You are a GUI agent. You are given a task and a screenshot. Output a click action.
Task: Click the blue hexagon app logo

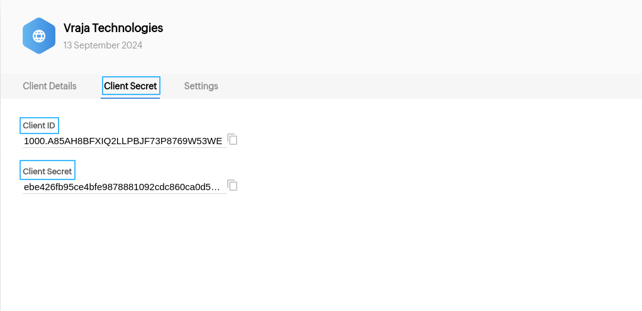click(x=39, y=36)
